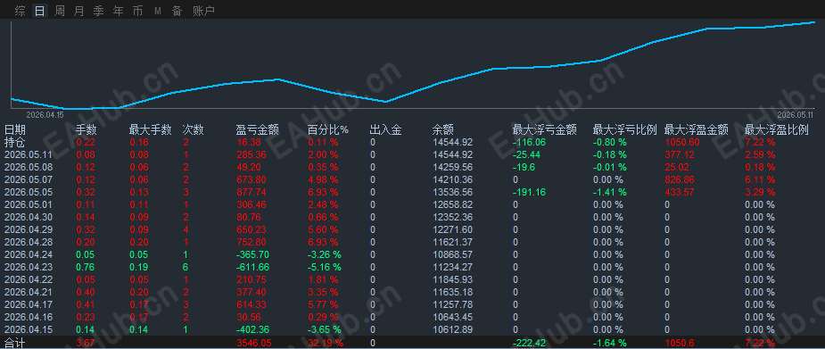825x349 pixels.
Task: Click the balance value 14259.56
Action: pyautogui.click(x=452, y=168)
